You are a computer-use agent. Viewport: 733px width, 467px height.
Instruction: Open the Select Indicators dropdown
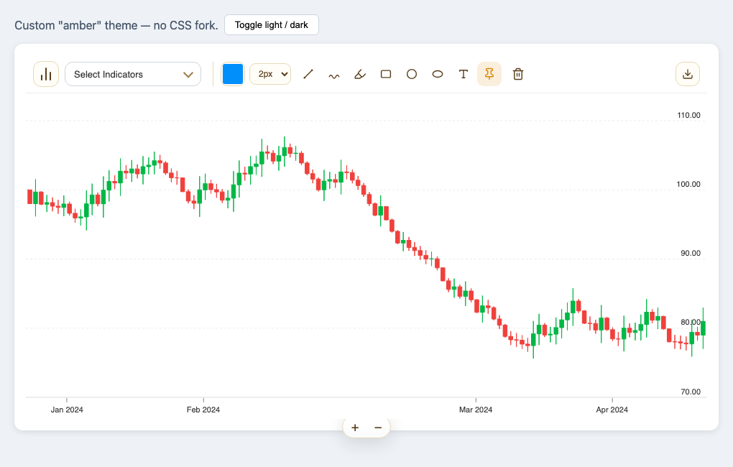133,74
